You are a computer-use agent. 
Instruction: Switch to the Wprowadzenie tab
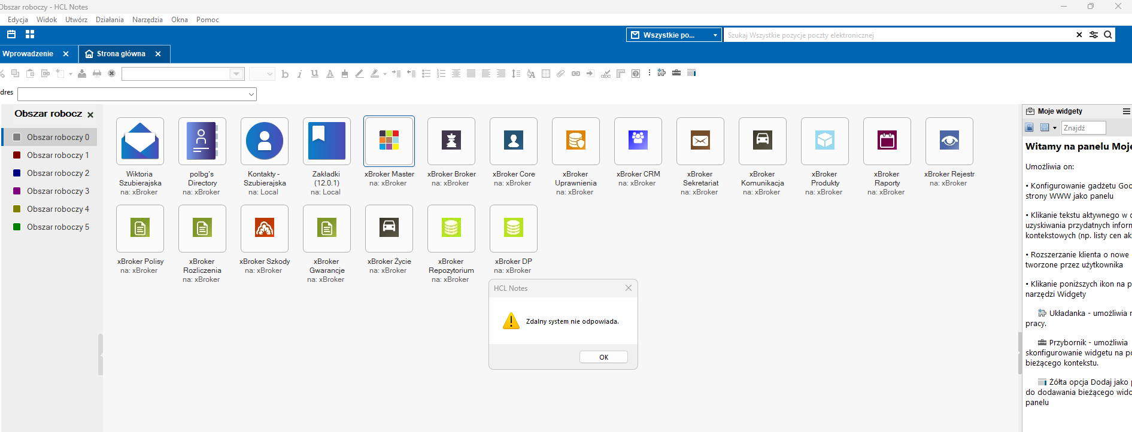[28, 54]
